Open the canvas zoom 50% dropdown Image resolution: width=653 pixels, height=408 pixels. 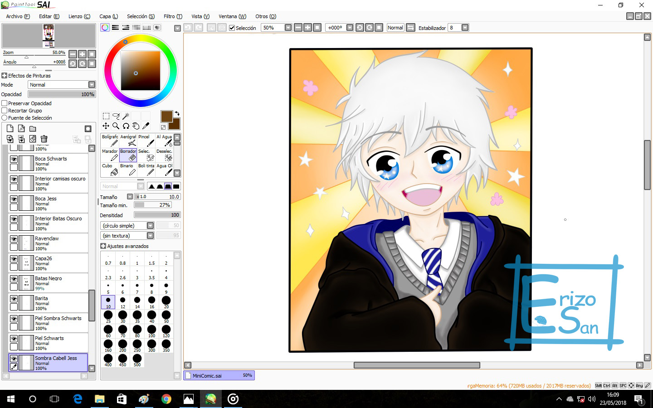[x=288, y=28]
